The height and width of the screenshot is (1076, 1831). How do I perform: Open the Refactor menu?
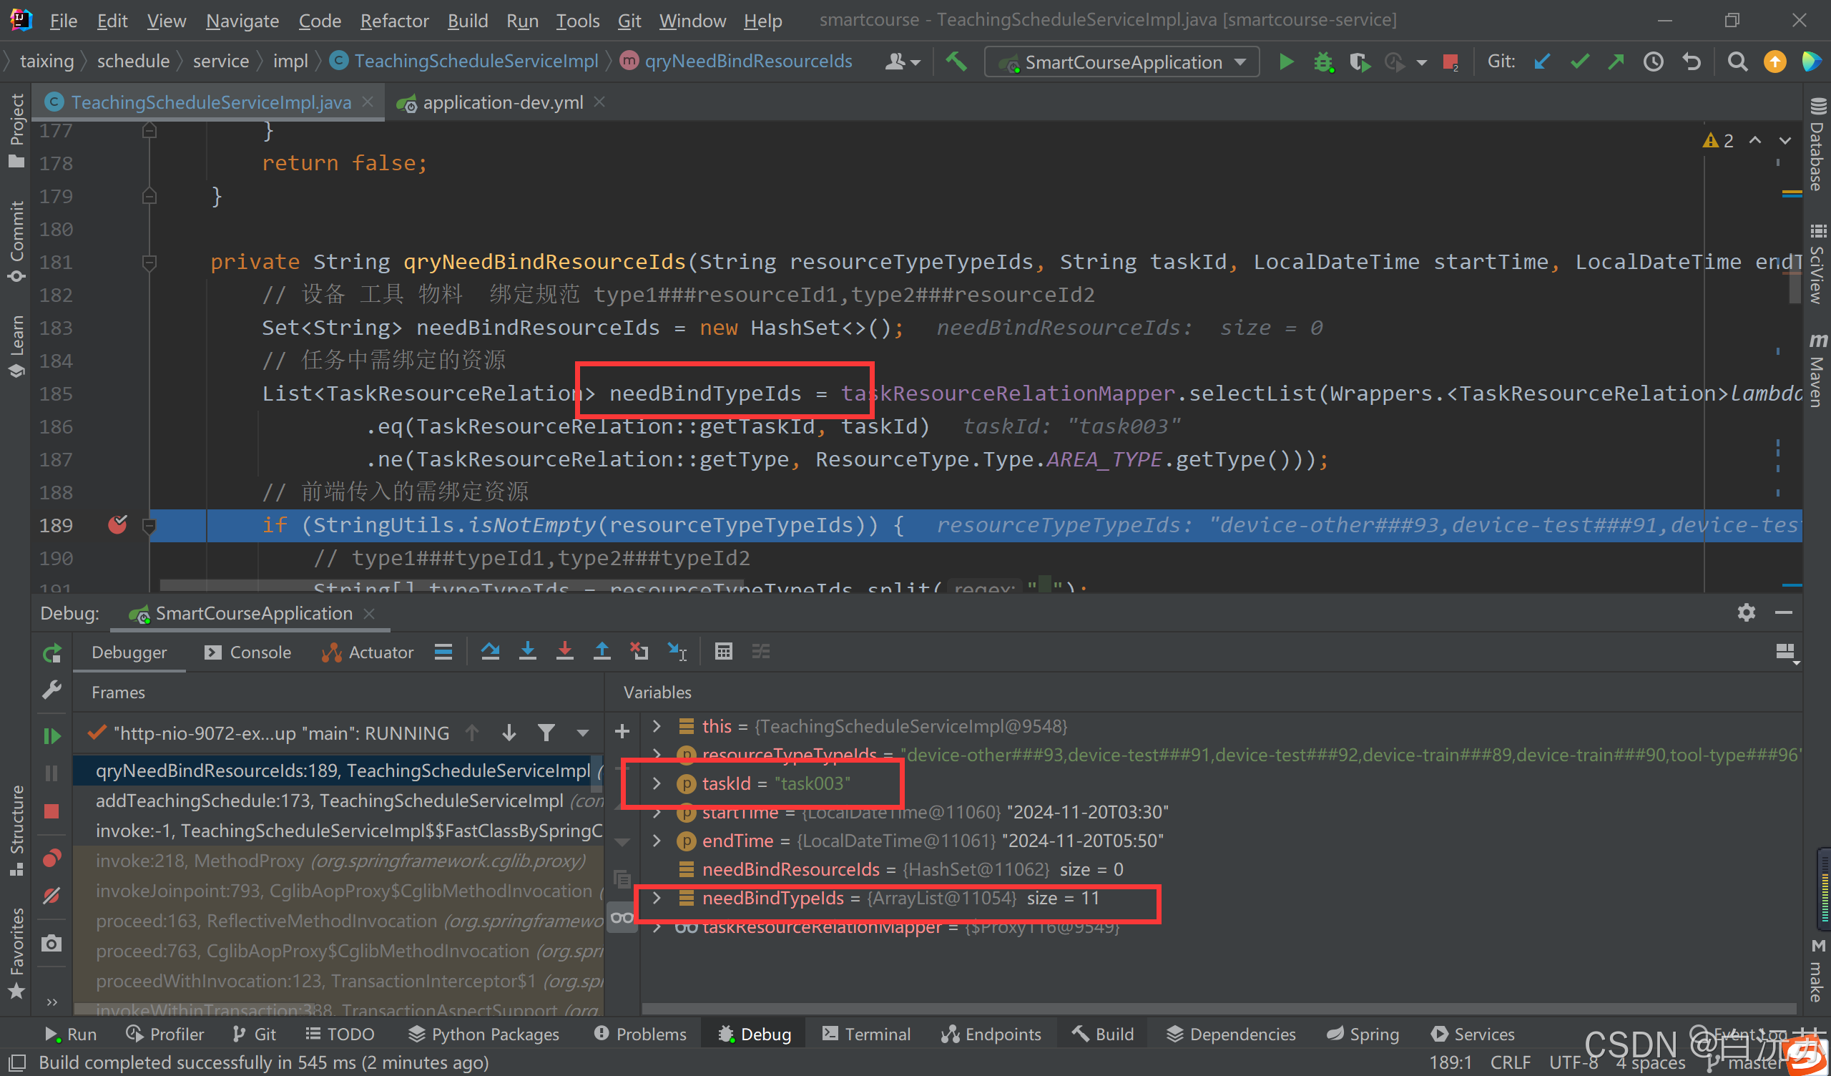pos(394,20)
